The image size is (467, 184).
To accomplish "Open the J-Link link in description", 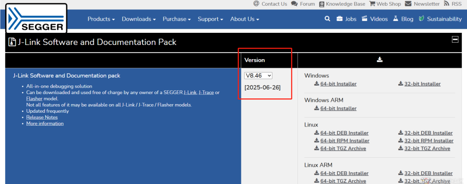I will click(x=190, y=92).
